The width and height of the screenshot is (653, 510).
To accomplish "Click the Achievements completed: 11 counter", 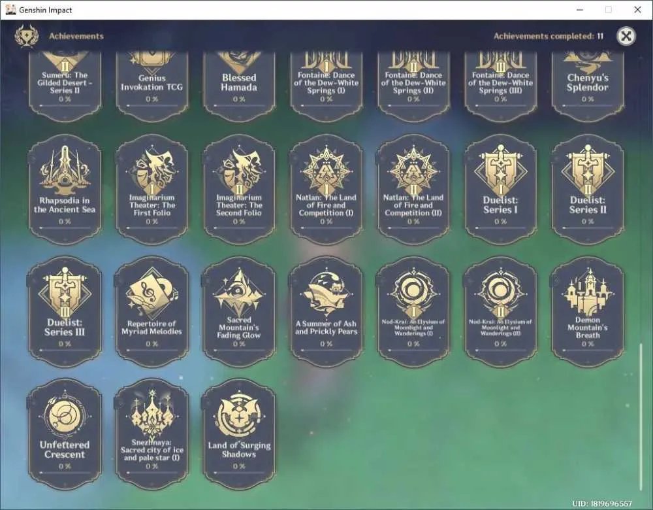I will coord(548,36).
